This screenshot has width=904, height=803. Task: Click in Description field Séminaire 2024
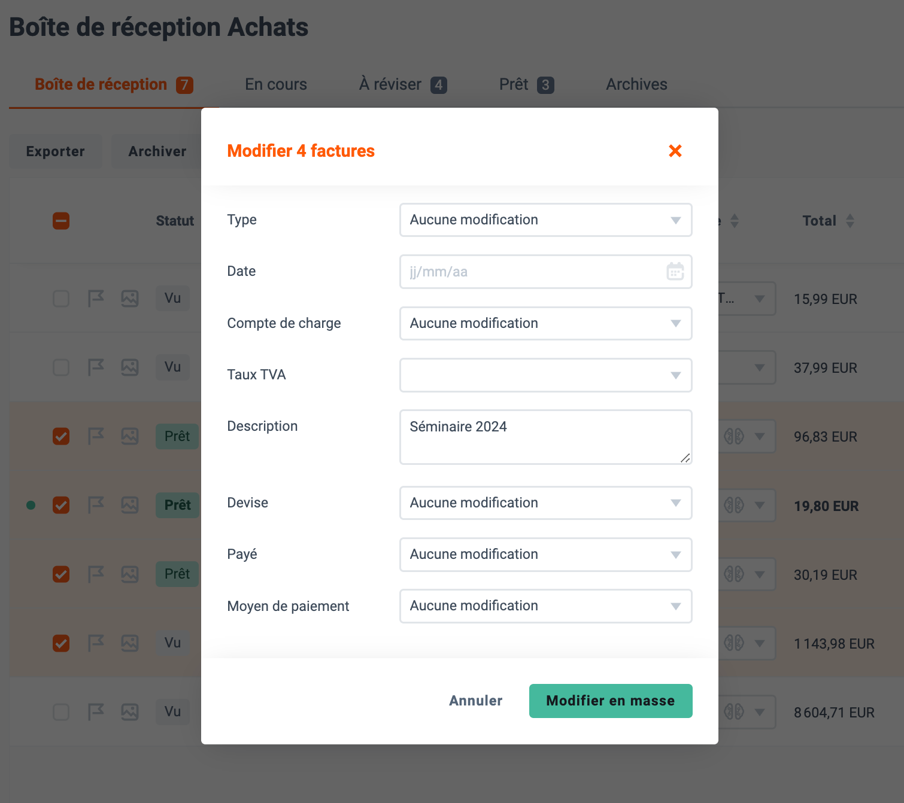click(546, 437)
